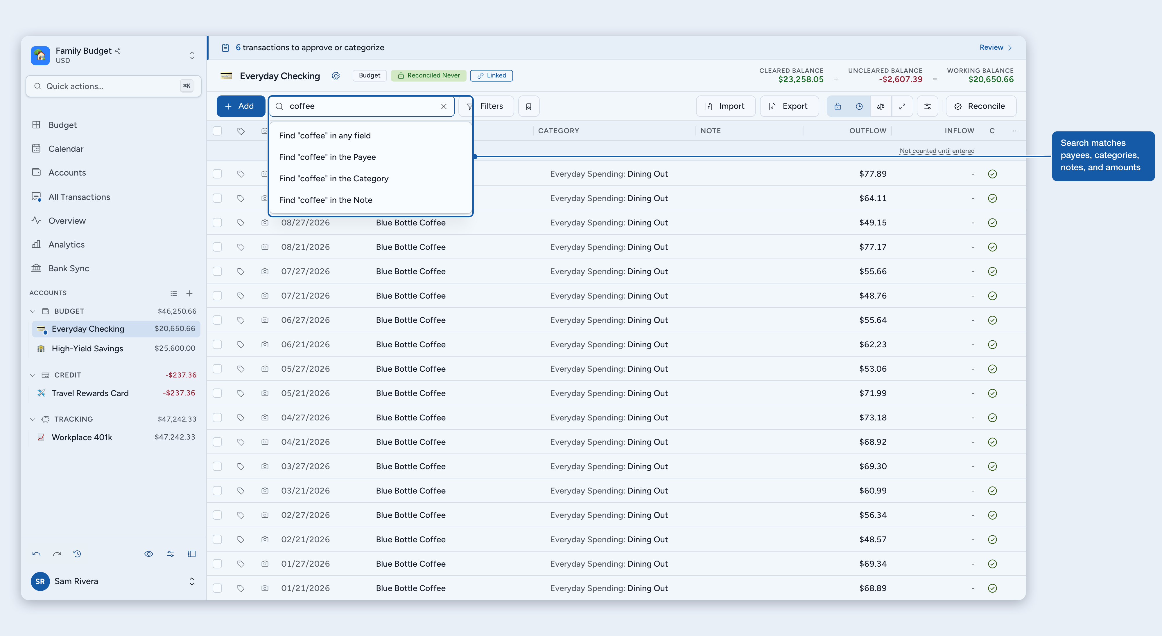Click flag icon on 05/21/2026 row

point(241,393)
